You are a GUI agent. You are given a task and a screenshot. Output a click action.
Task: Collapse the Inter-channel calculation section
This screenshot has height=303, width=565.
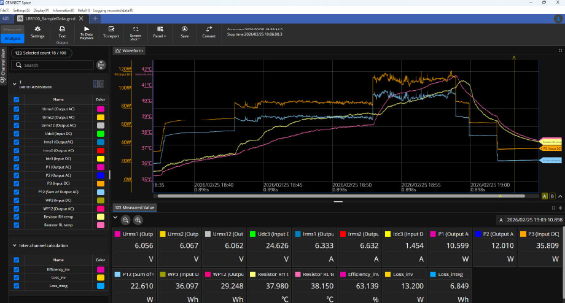[x=14, y=245]
